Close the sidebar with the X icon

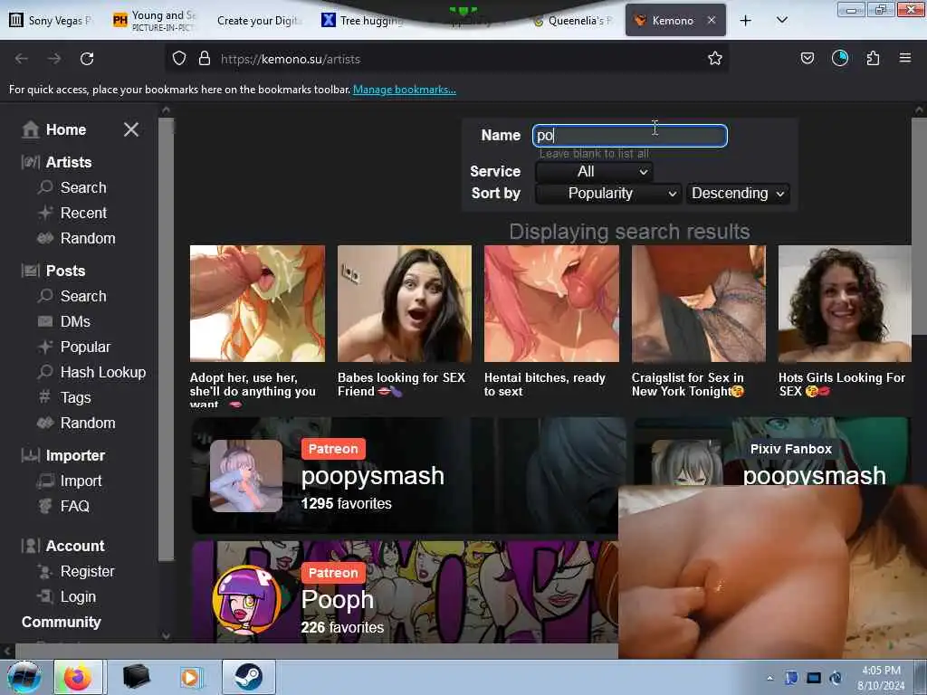(x=131, y=129)
